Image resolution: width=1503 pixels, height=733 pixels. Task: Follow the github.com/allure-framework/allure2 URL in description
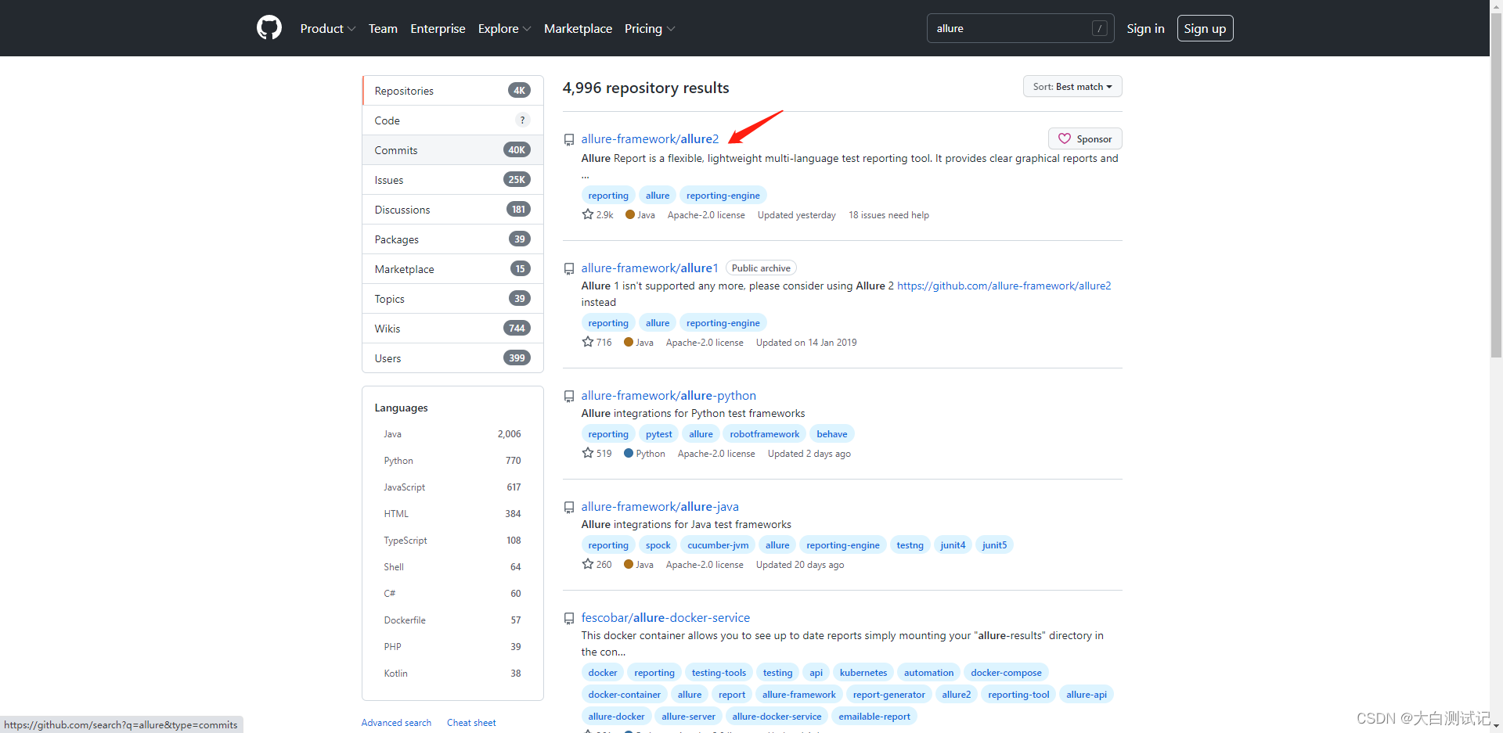pyautogui.click(x=1004, y=286)
